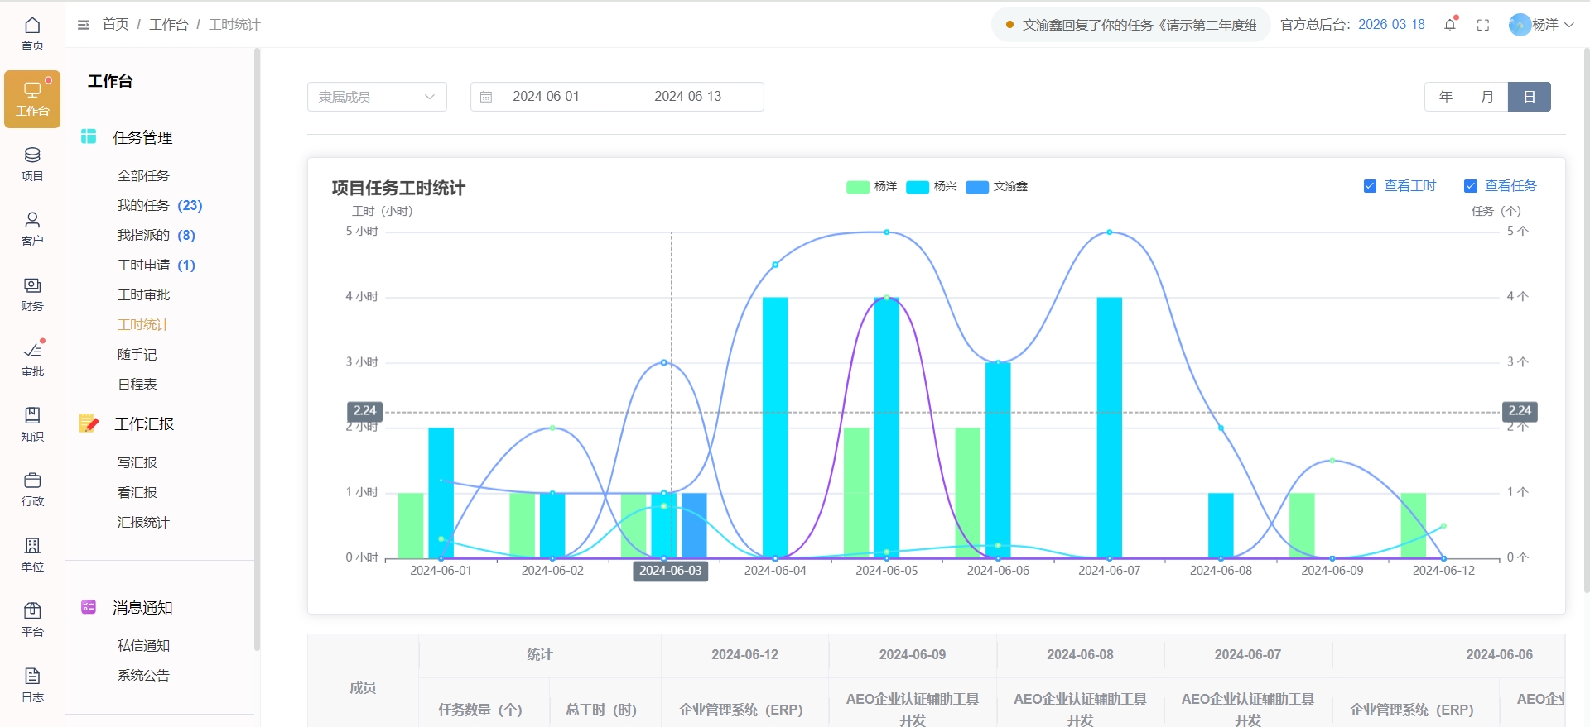Click the start date field 2024-06-01
The height and width of the screenshot is (727, 1590).
coord(546,97)
